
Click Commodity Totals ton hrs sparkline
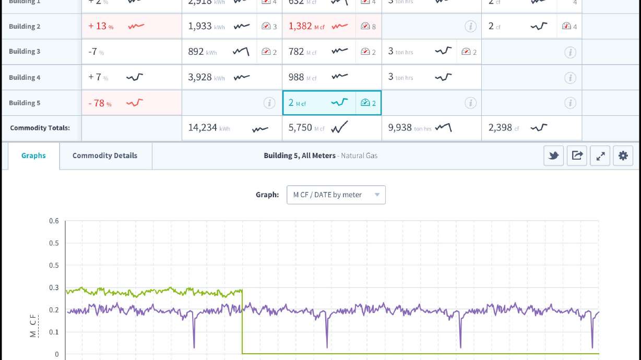pos(443,127)
